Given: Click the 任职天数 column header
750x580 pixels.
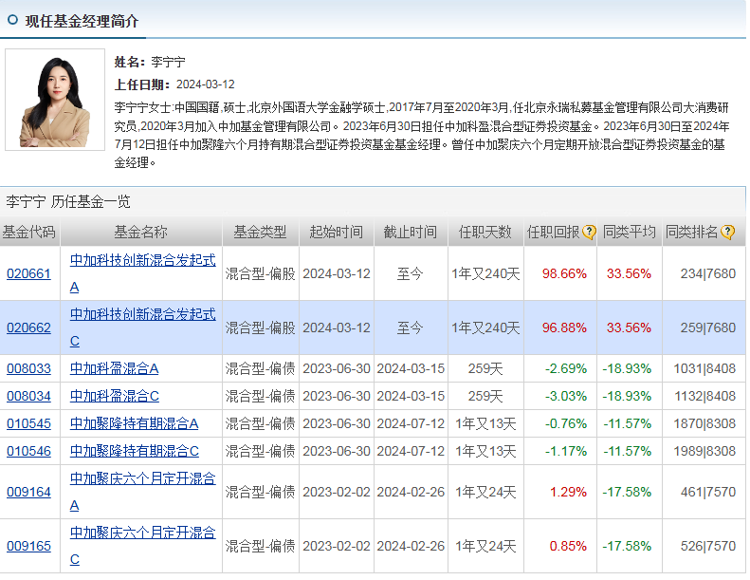Looking at the screenshot, I should 485,233.
